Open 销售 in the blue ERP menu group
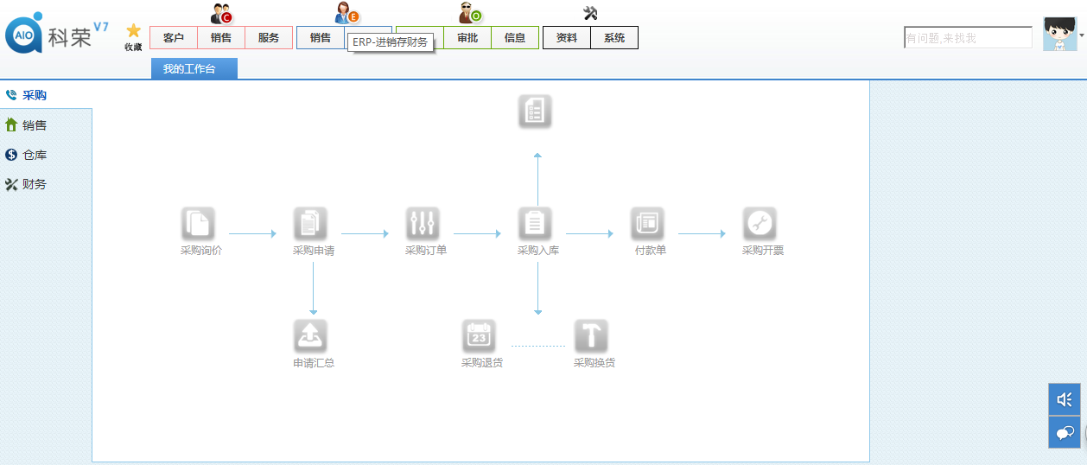 [x=321, y=38]
